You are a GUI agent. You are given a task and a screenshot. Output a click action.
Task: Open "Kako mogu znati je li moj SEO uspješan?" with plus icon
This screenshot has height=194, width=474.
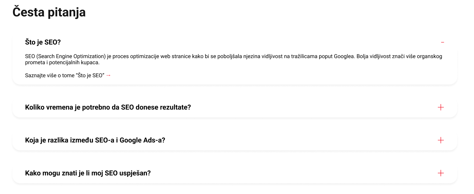pos(441,173)
